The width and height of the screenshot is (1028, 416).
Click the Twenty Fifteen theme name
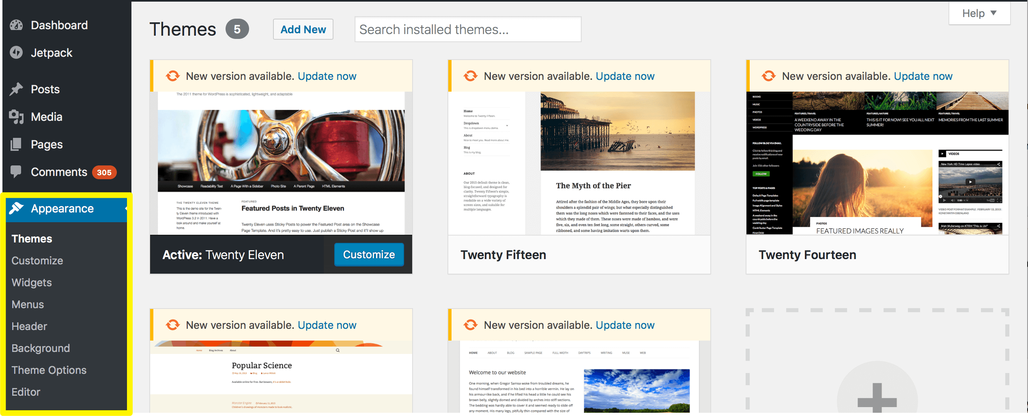503,255
